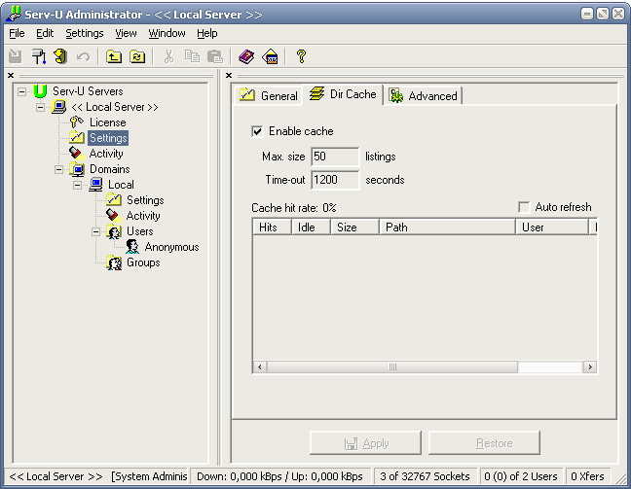Open the Help menu
This screenshot has width=631, height=489.
(207, 33)
